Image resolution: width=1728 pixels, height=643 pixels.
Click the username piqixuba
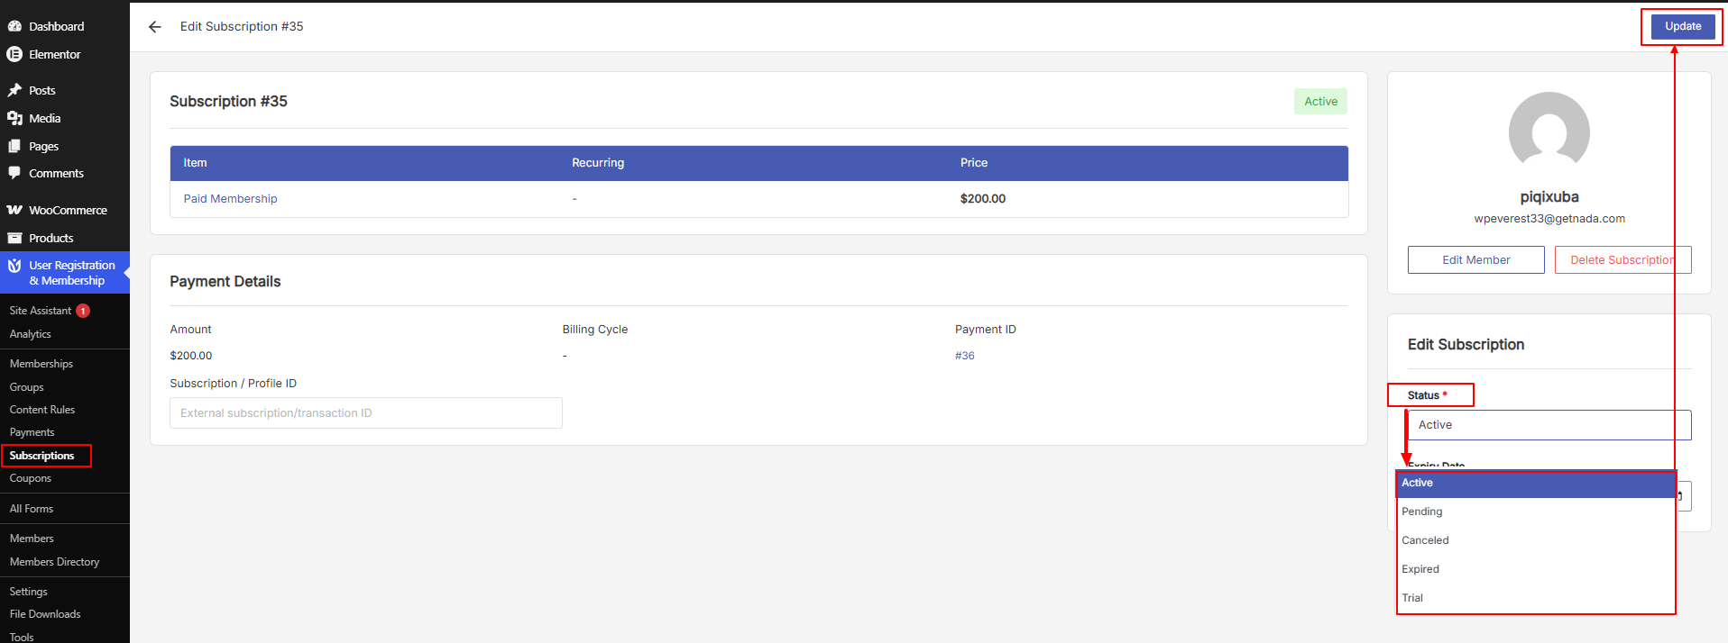tap(1549, 197)
